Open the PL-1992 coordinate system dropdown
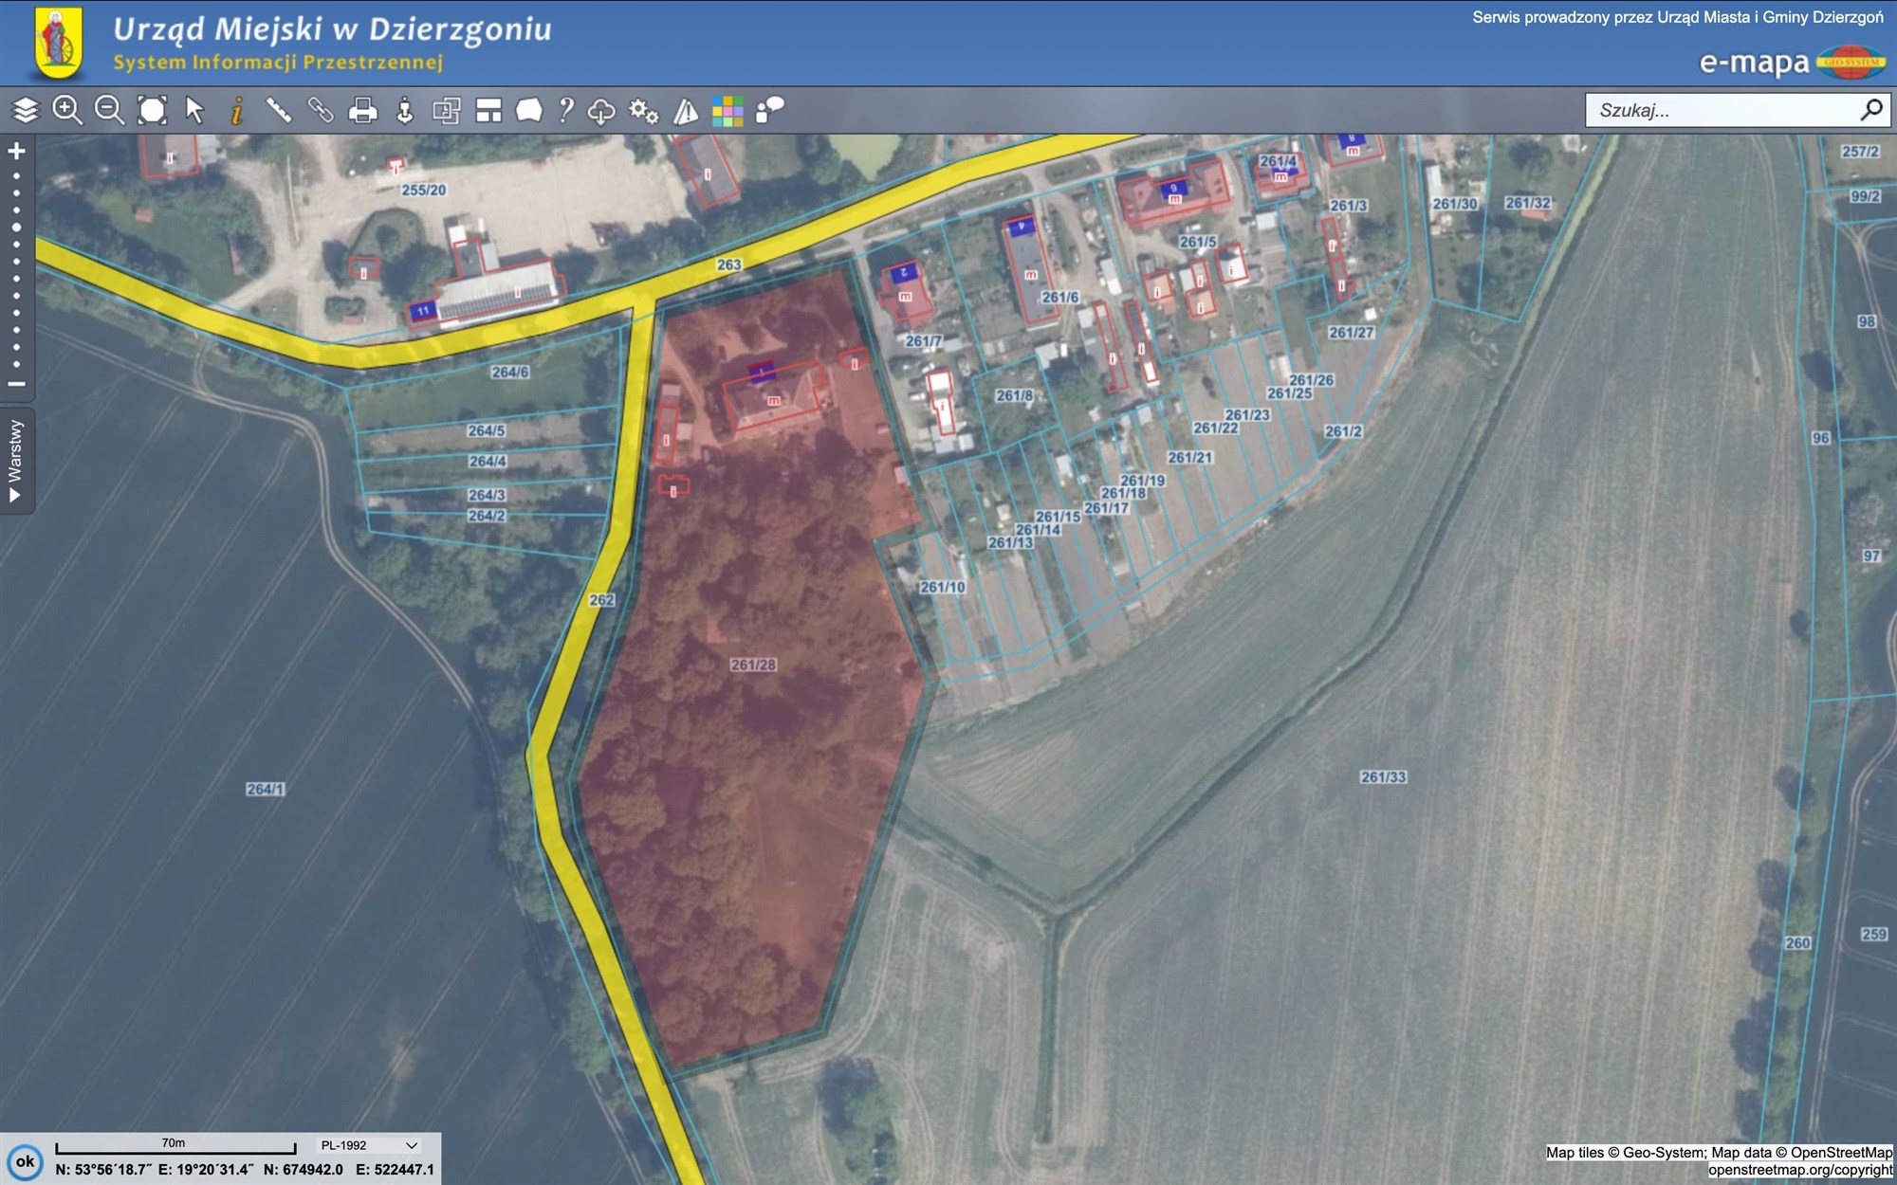This screenshot has width=1897, height=1185. click(x=369, y=1145)
